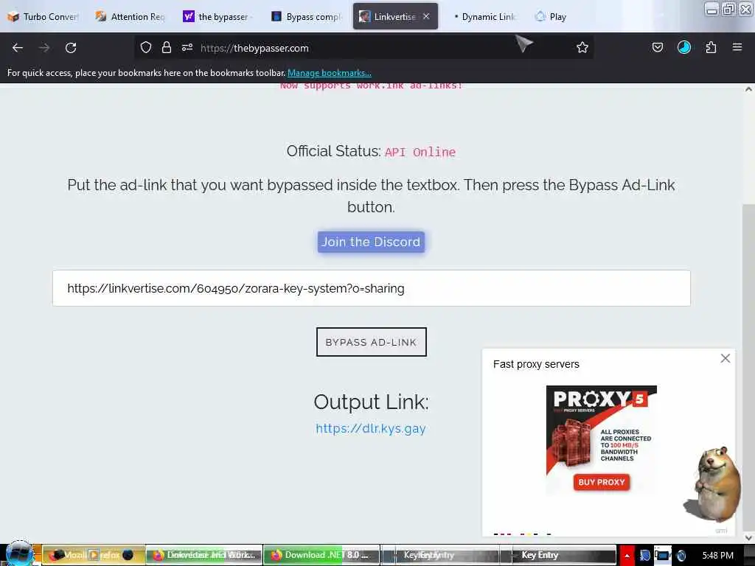Viewport: 755px width, 566px height.
Task: Open Manage bookmarks link
Action: pos(330,73)
